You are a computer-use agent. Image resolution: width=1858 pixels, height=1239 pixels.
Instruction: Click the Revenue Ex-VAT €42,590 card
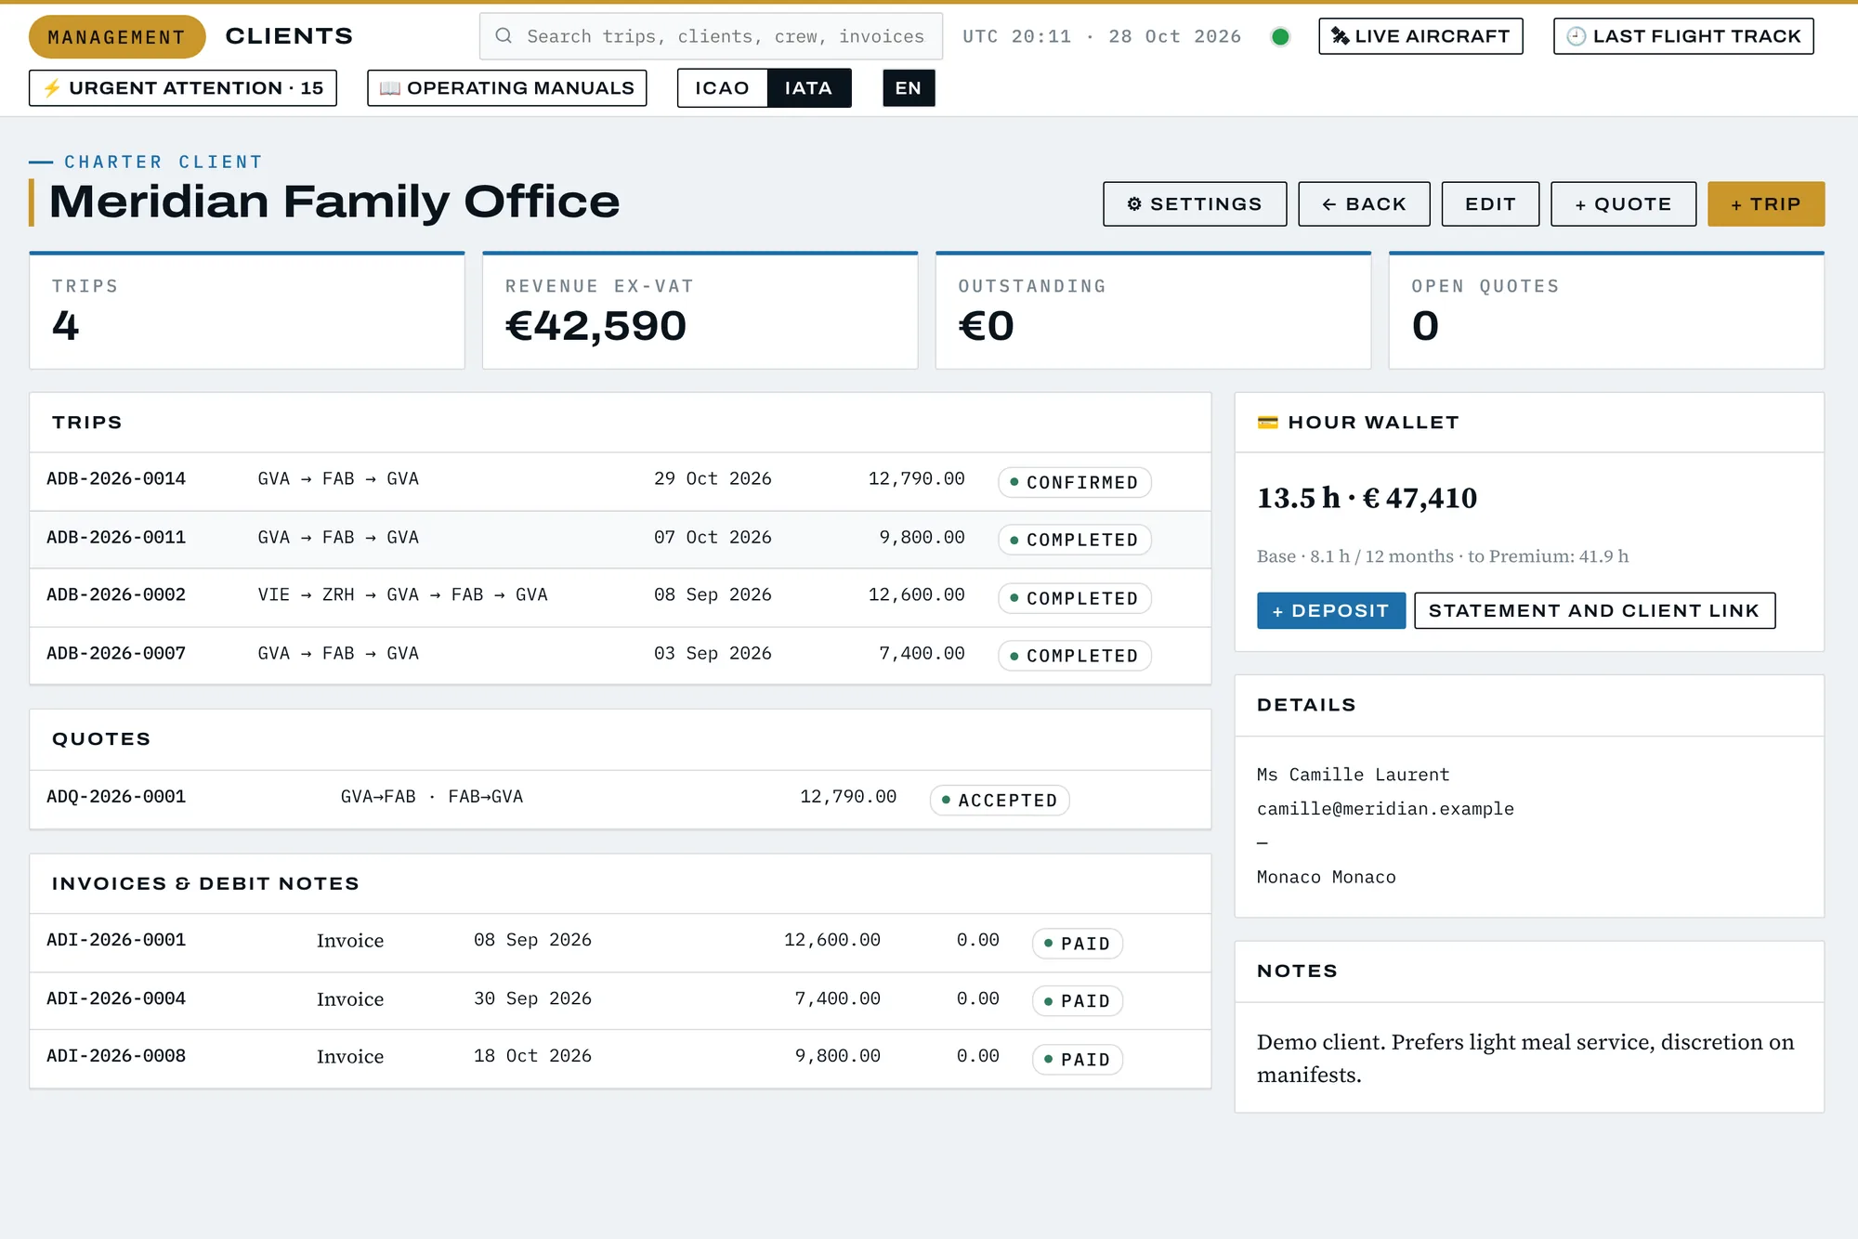[700, 311]
